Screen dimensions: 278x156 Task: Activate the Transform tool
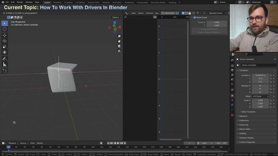[x=5, y=52]
